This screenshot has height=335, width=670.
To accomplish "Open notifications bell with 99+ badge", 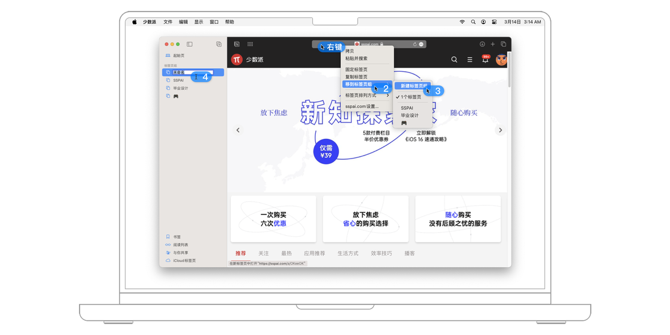I will click(x=485, y=59).
